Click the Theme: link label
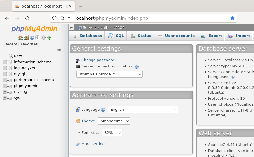This screenshot has height=157, width=254. click(x=88, y=121)
